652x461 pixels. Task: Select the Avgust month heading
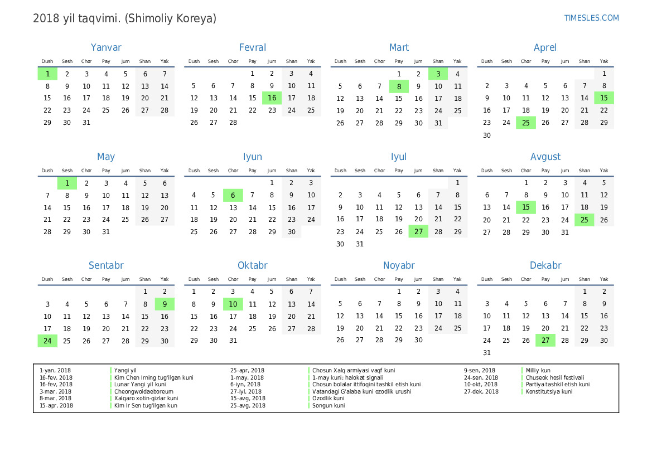[x=545, y=157]
